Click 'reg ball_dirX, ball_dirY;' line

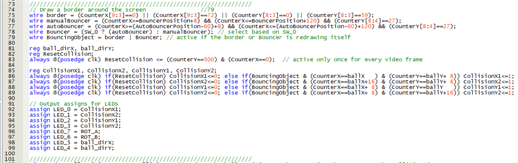[x=72, y=49]
